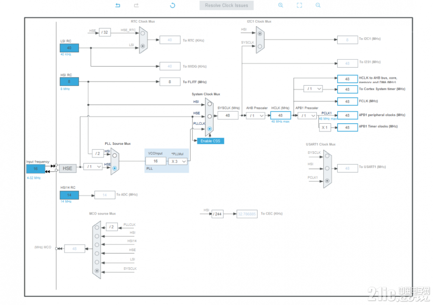The height and width of the screenshot is (305, 433).
Task: Click the / 32 HSE divider box
Action: click(x=105, y=32)
